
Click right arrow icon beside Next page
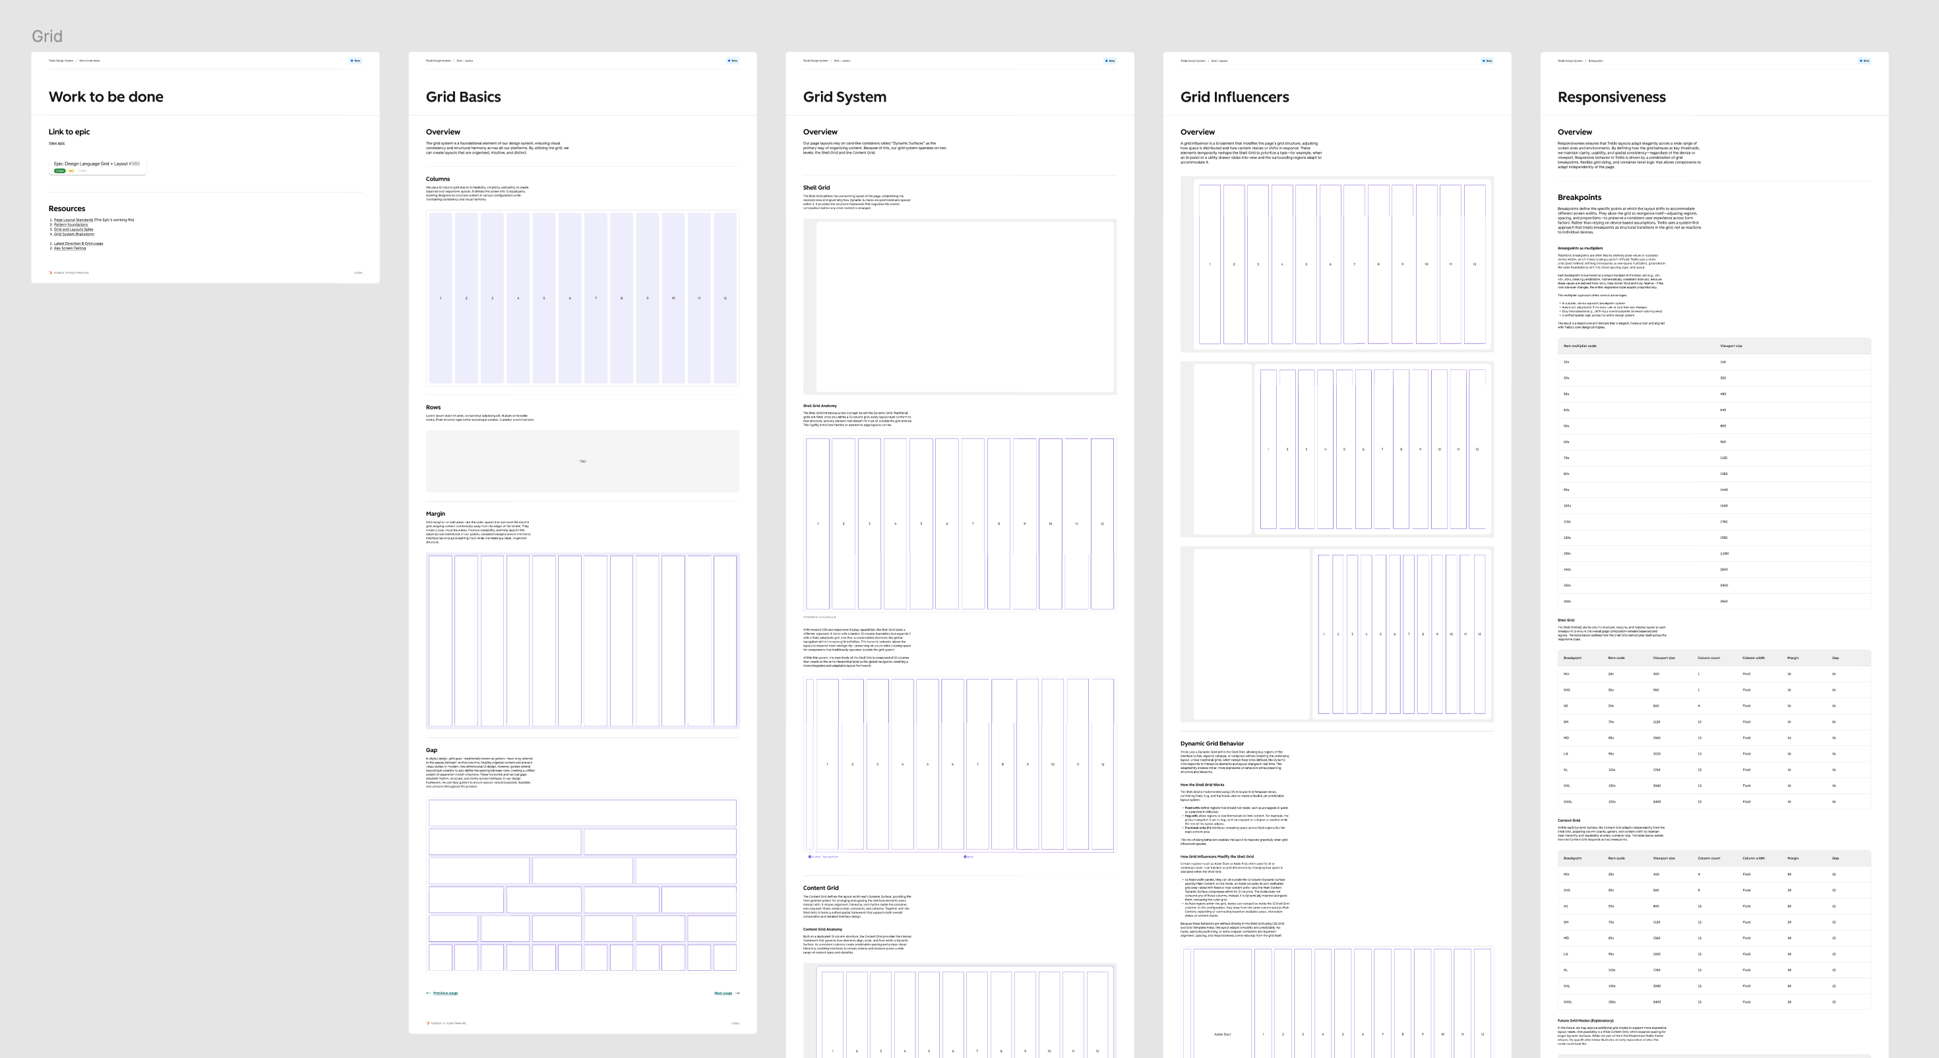pyautogui.click(x=737, y=993)
